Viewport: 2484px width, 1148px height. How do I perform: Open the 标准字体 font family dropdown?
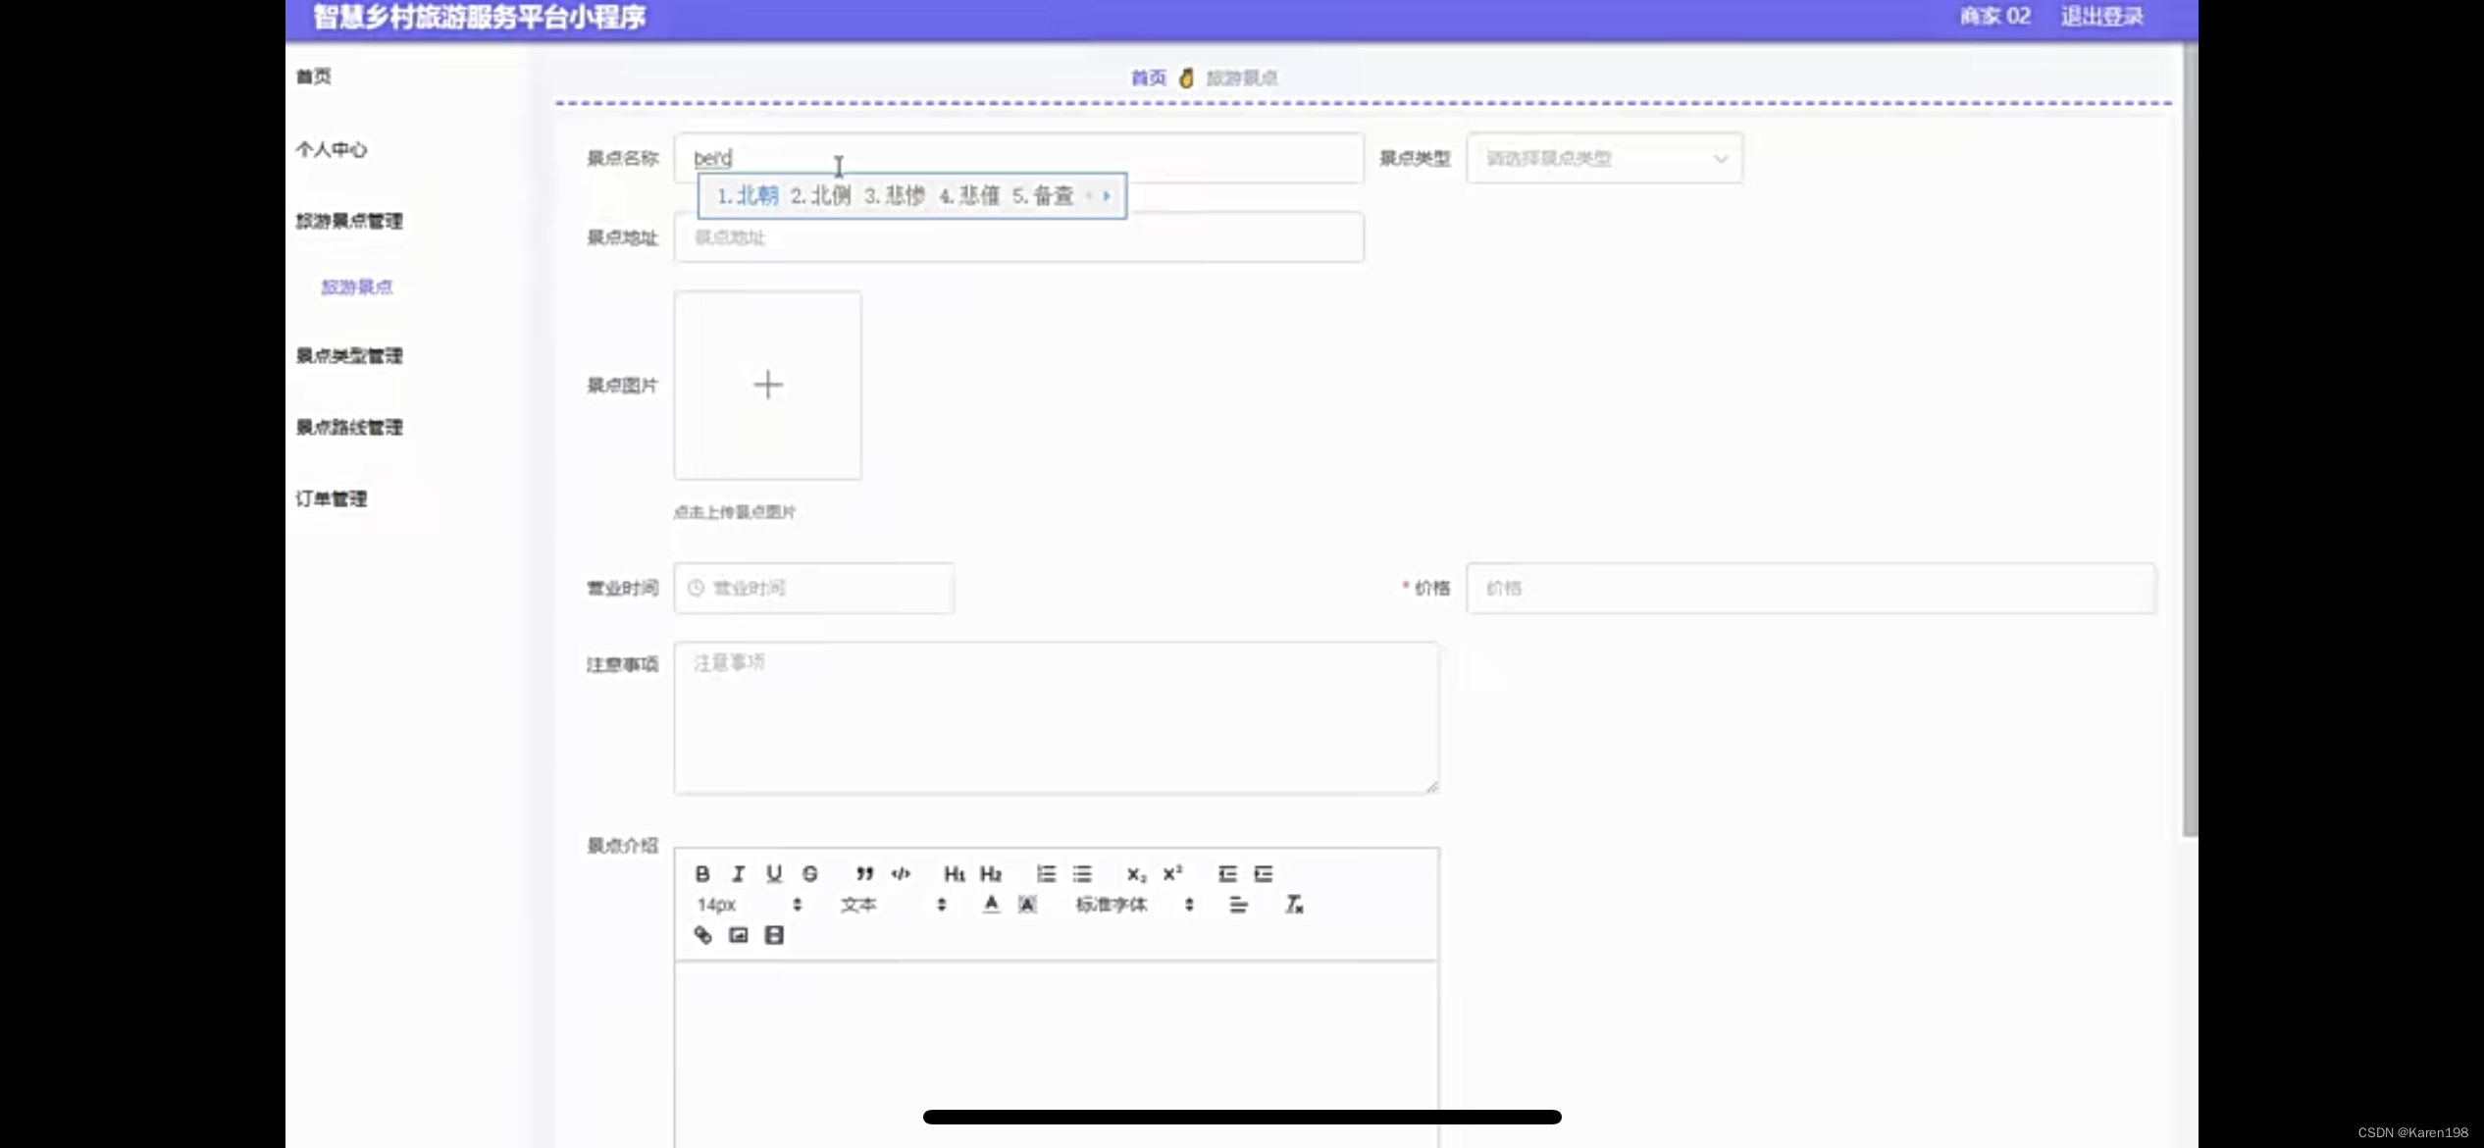pos(1134,905)
